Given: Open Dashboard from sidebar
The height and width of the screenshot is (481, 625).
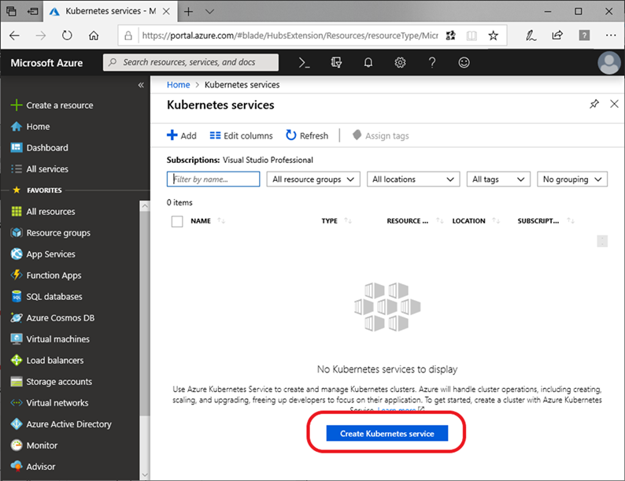Looking at the screenshot, I should click(x=39, y=148).
